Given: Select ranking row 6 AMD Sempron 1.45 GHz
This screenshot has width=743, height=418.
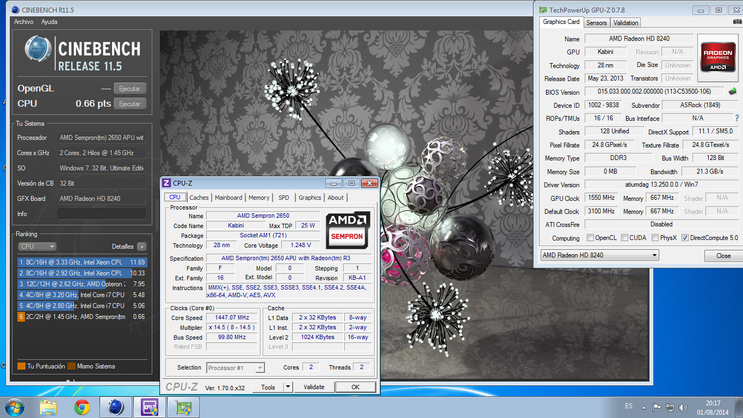Looking at the screenshot, I should (x=82, y=317).
